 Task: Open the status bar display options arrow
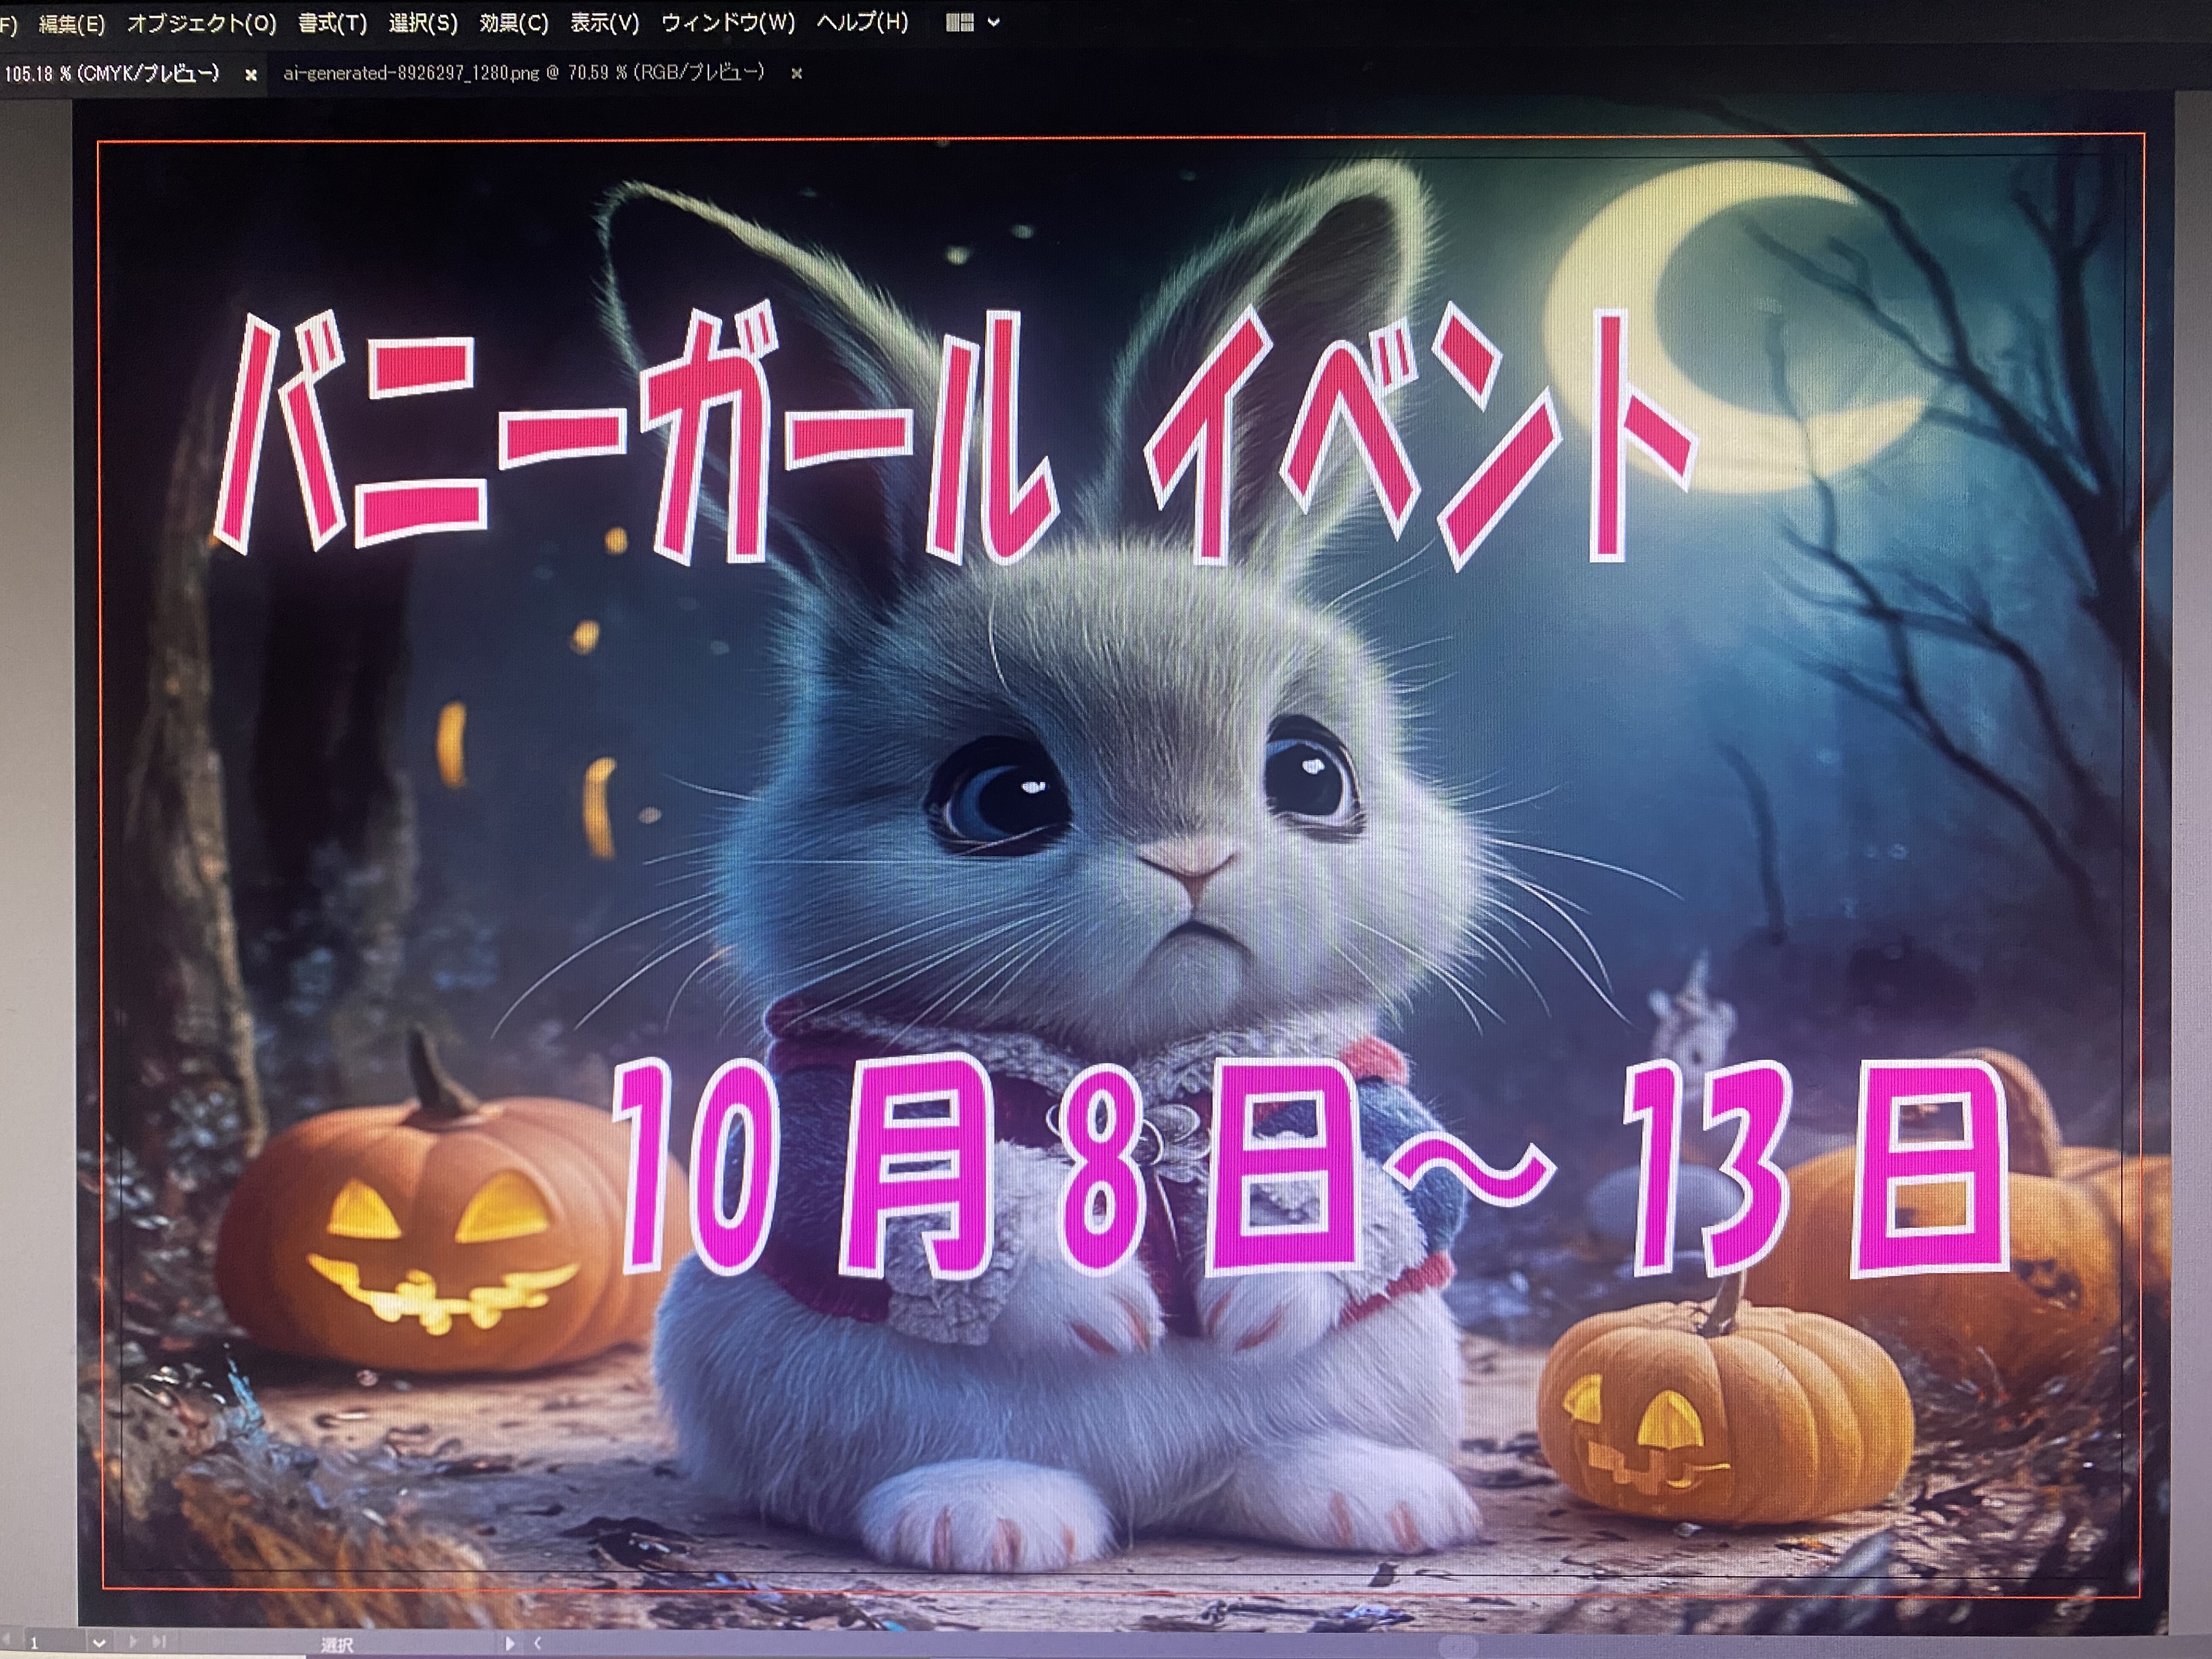pyautogui.click(x=511, y=1643)
